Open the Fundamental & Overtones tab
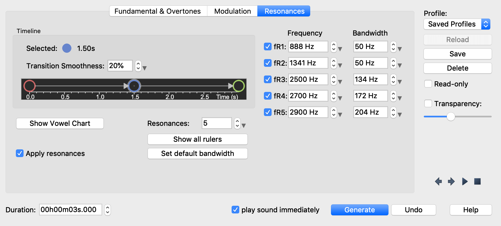501x226 pixels. coord(157,11)
